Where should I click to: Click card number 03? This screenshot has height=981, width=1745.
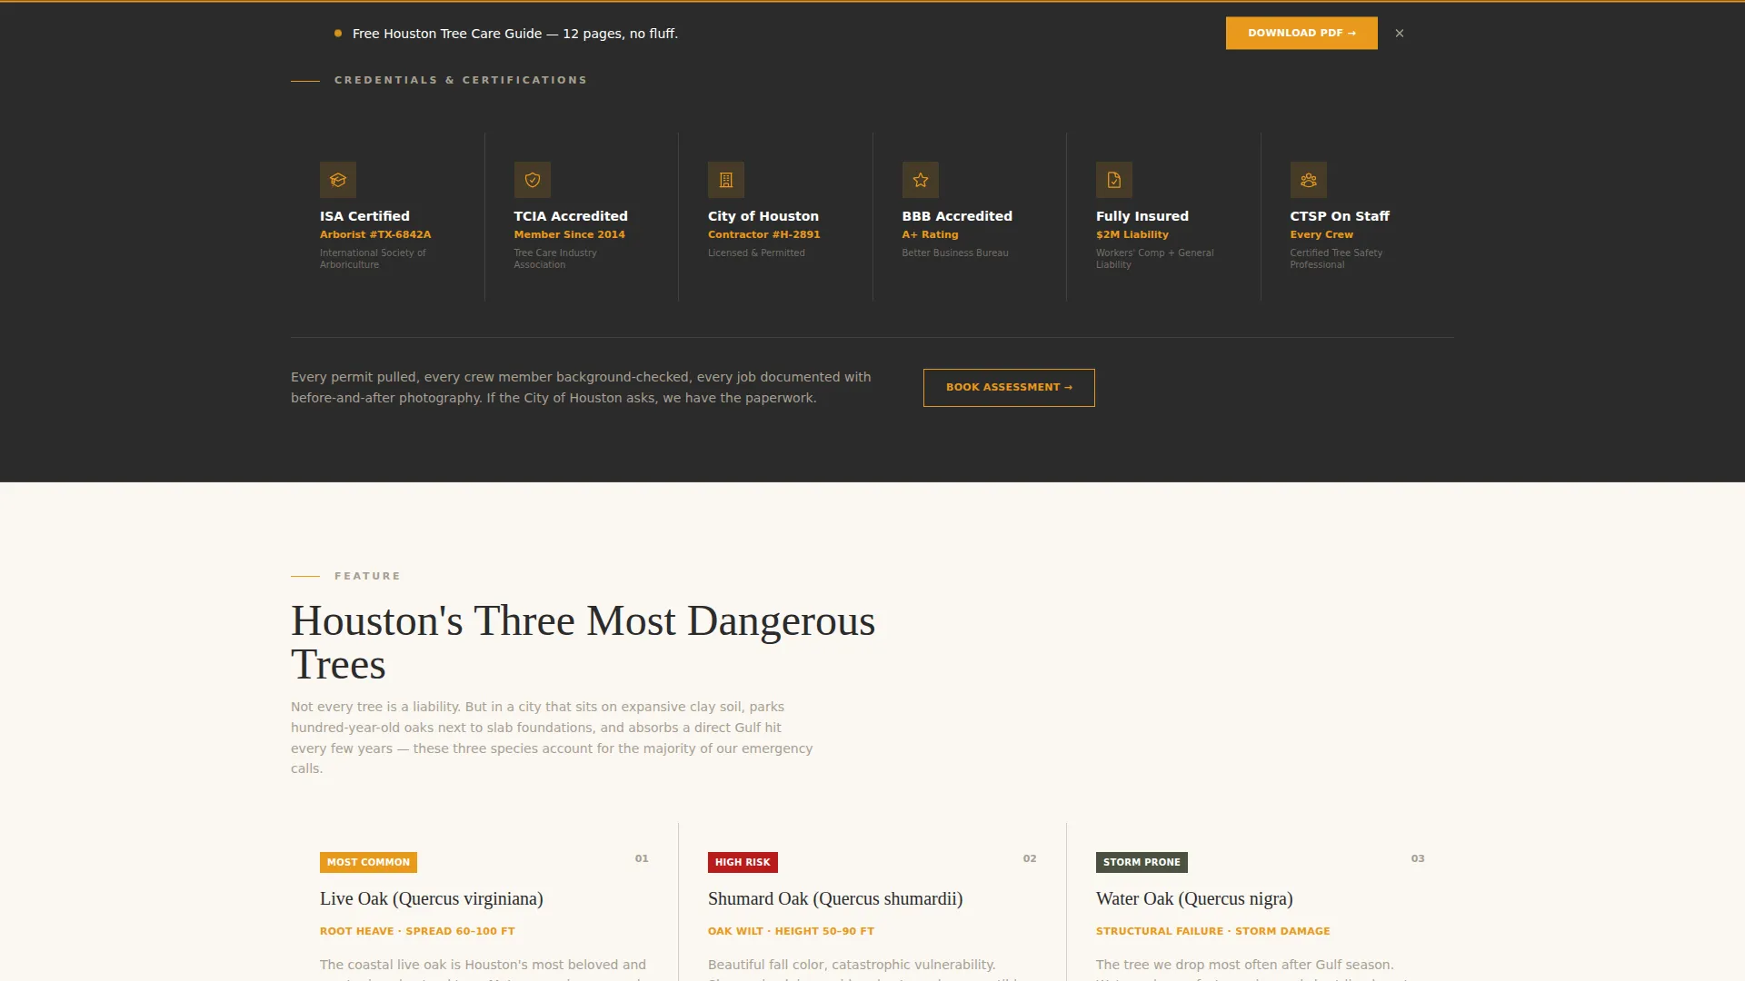click(1418, 858)
